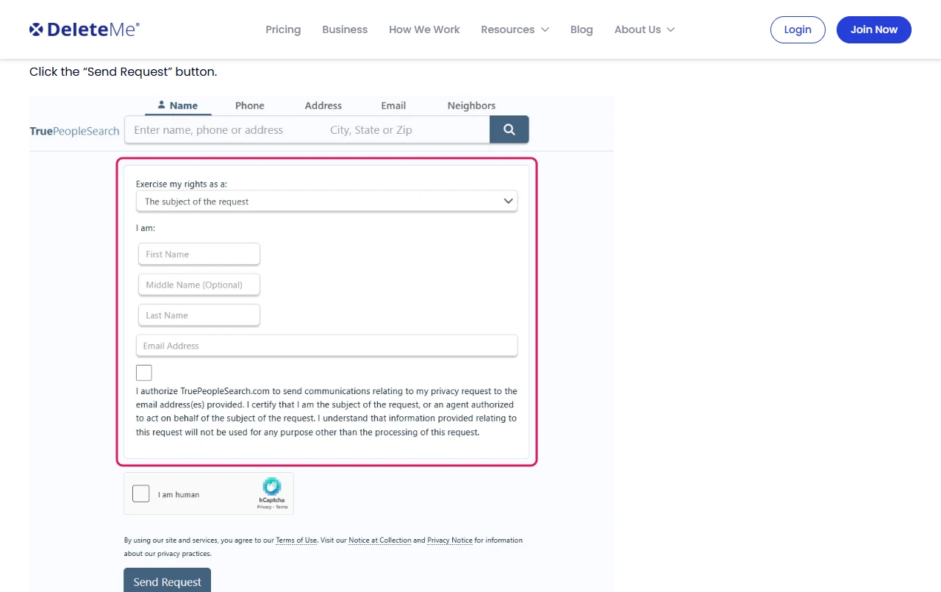Click into the Last Name field
This screenshot has height=592, width=941.
tap(199, 315)
